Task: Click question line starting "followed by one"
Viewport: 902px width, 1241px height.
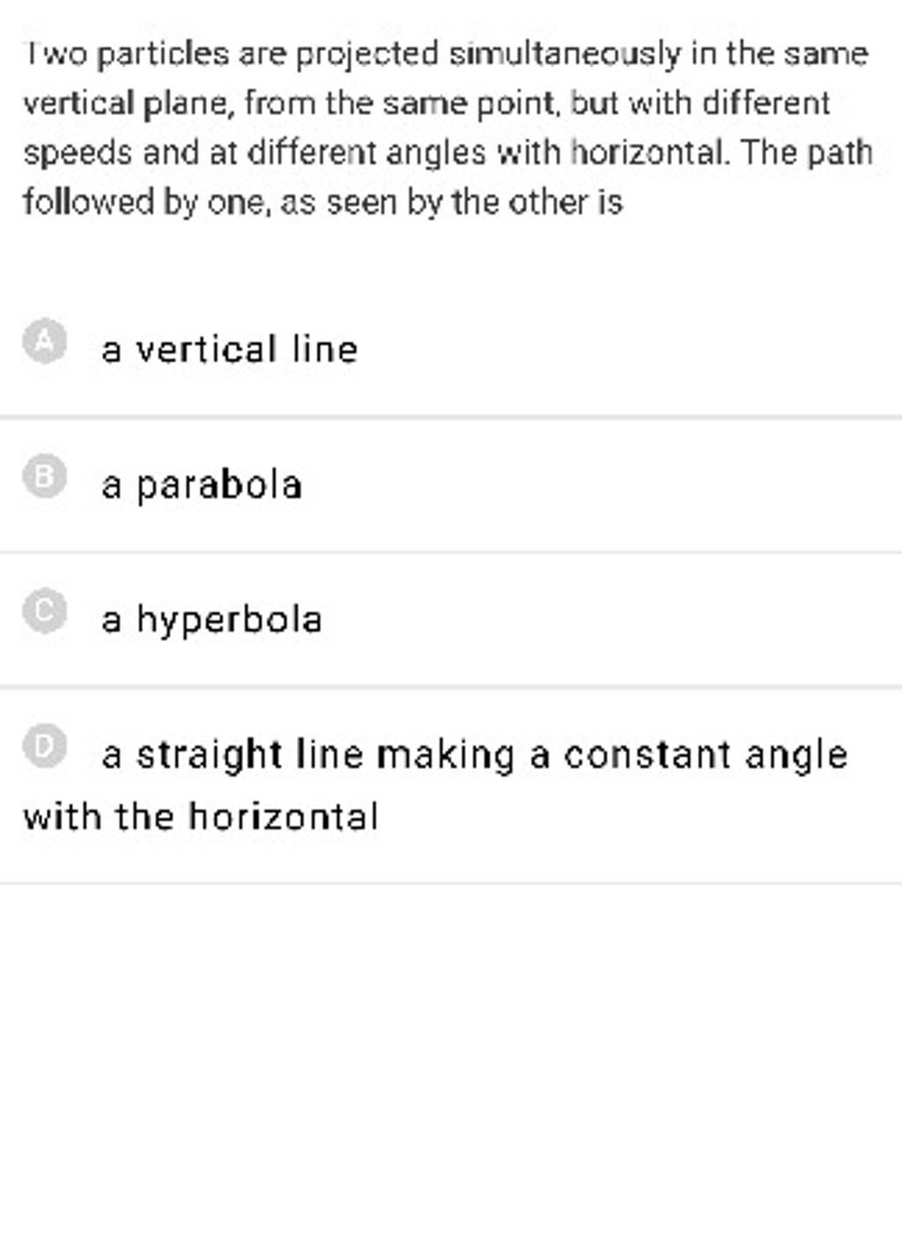Action: (323, 203)
